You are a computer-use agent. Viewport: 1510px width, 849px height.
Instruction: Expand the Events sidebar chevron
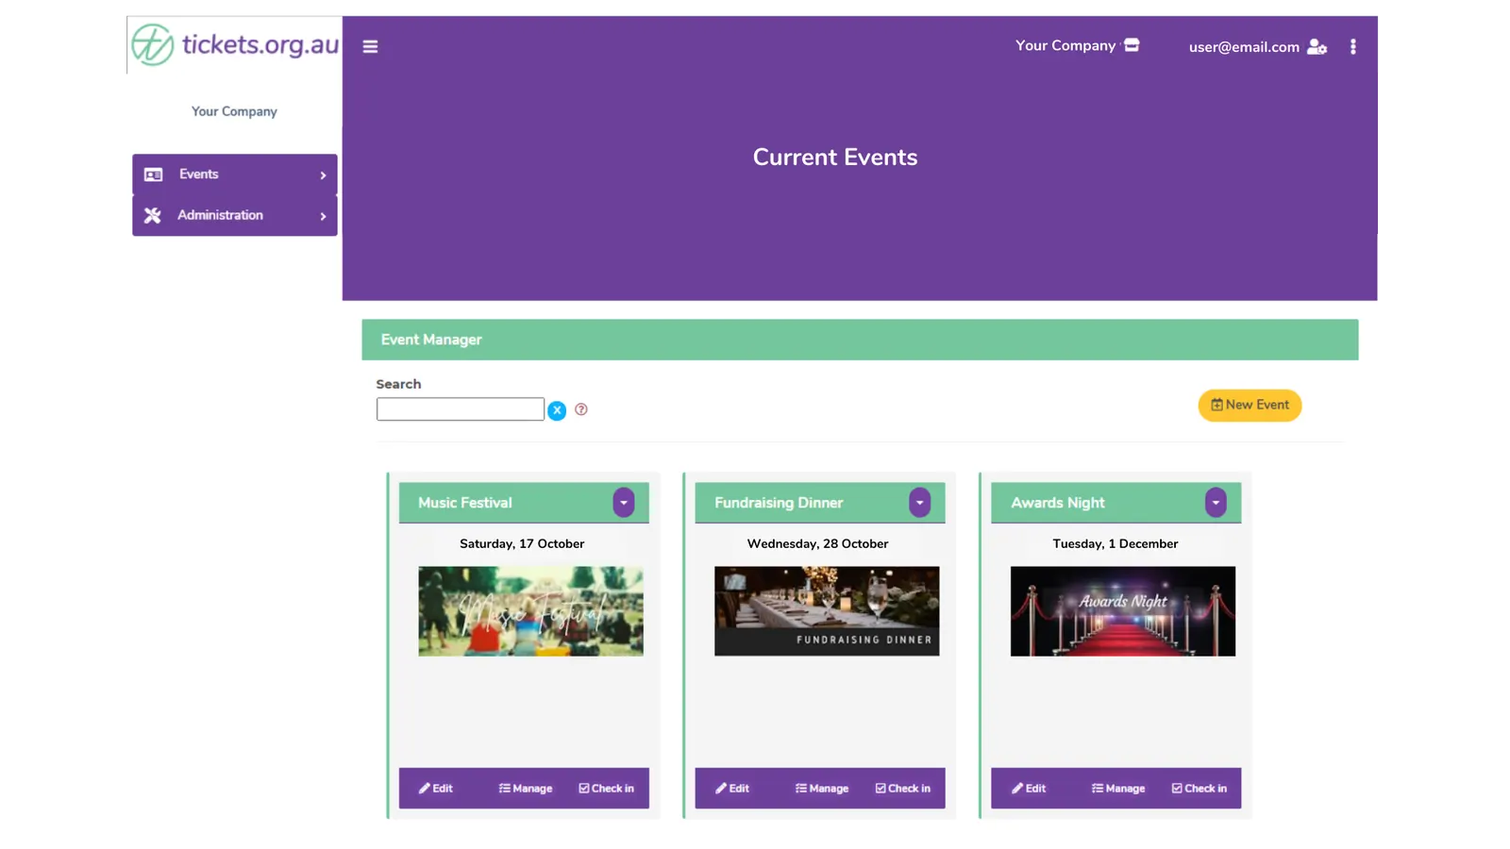(x=323, y=175)
